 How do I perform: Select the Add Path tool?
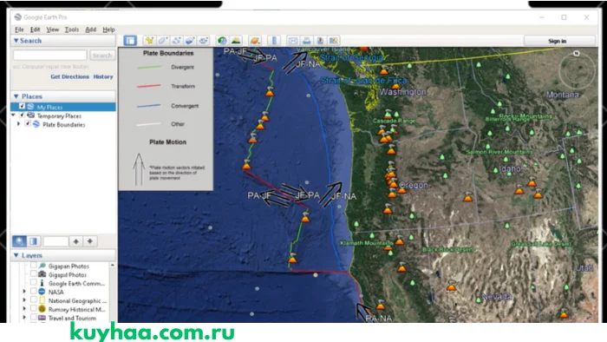(x=176, y=41)
